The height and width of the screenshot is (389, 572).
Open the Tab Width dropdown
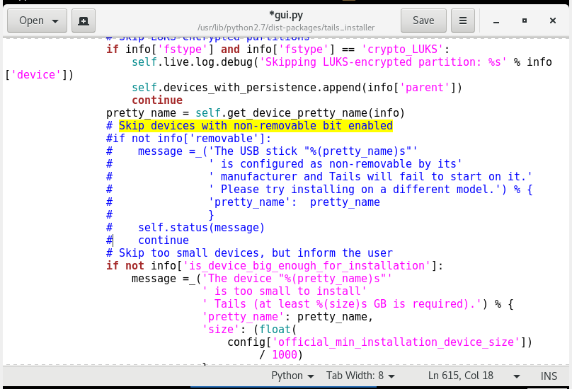[360, 376]
